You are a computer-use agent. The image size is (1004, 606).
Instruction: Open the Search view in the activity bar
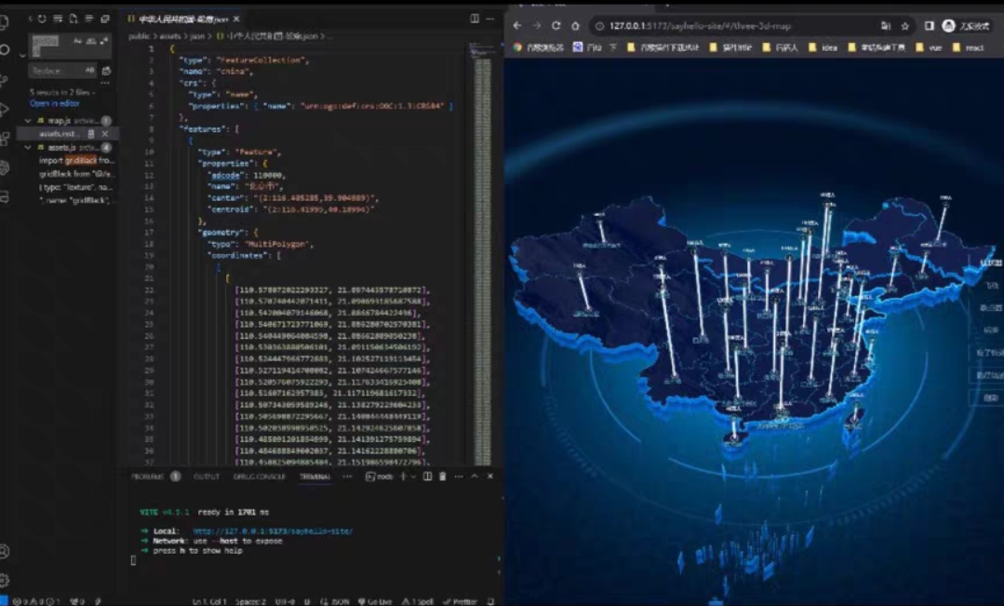click(4, 50)
